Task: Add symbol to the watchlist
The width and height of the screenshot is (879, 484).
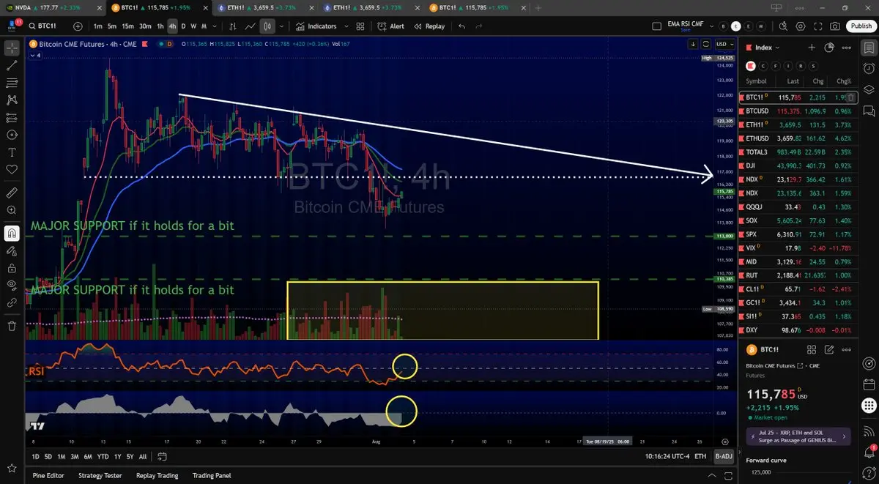Action: pyautogui.click(x=812, y=47)
